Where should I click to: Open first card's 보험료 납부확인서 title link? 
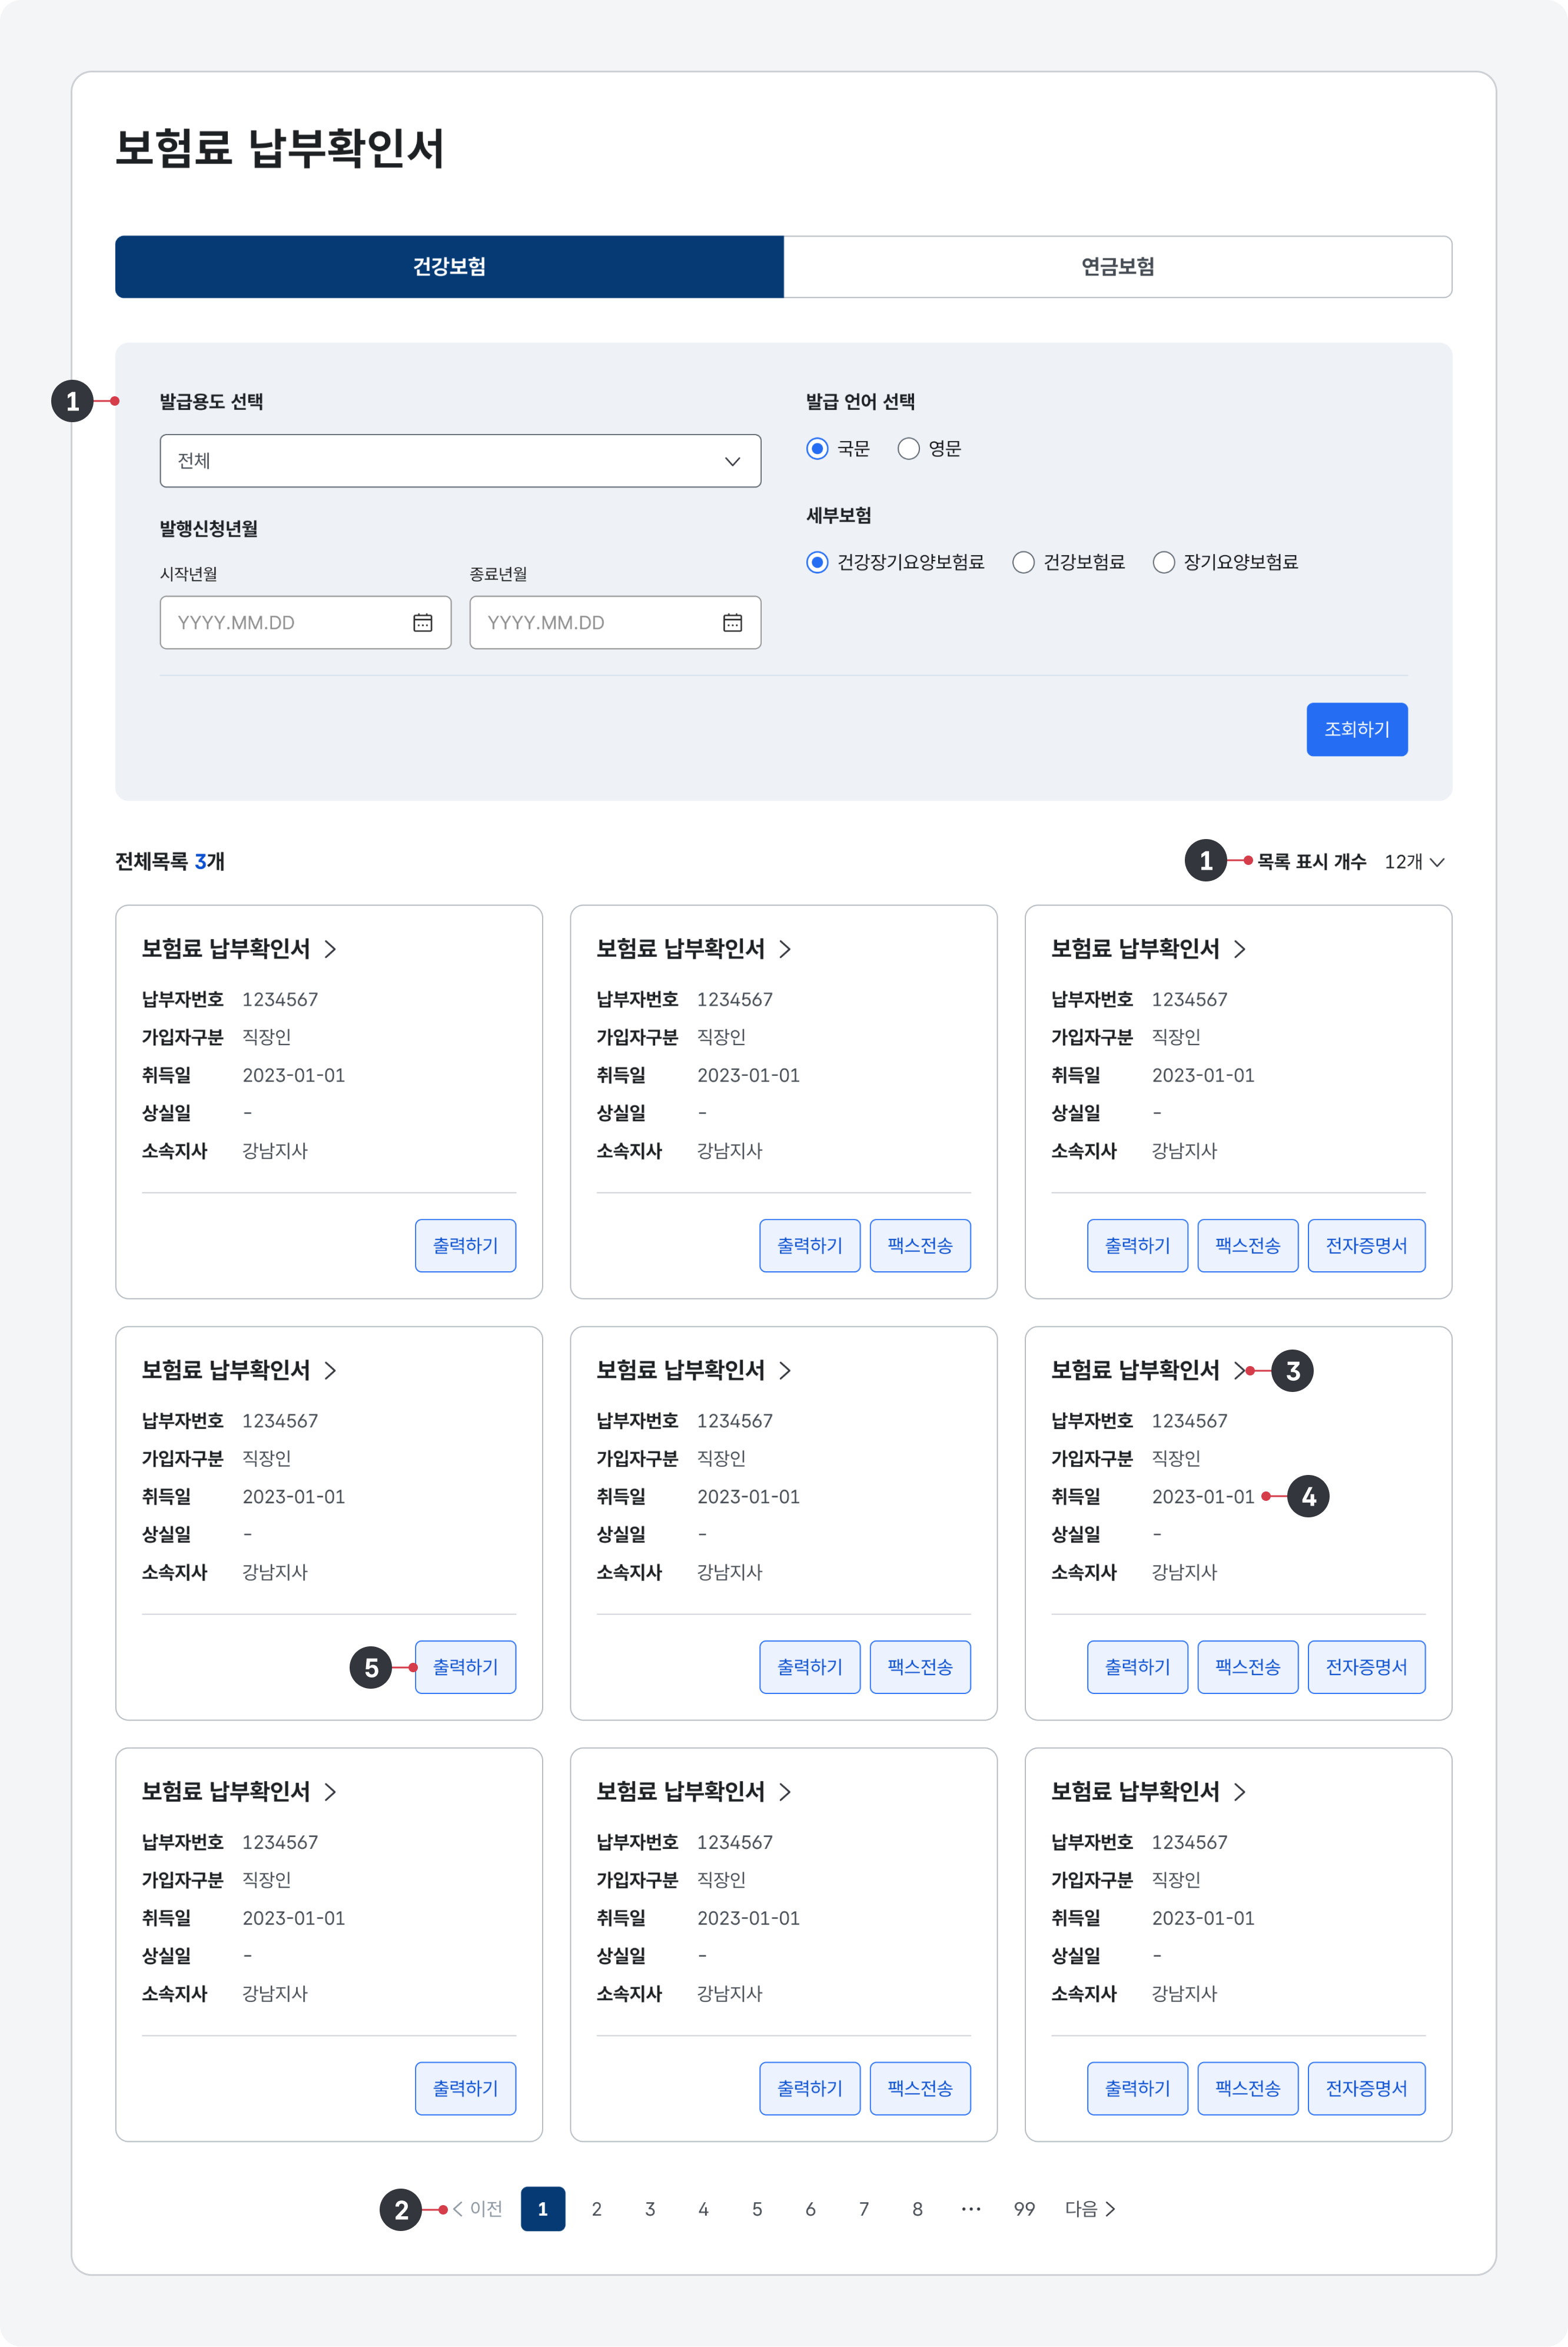coord(226,949)
